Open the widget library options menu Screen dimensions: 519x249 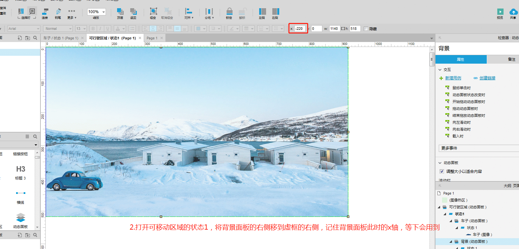27,136
